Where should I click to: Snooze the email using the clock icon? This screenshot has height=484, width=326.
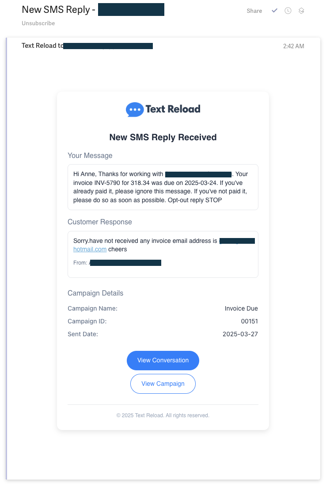[x=288, y=11]
